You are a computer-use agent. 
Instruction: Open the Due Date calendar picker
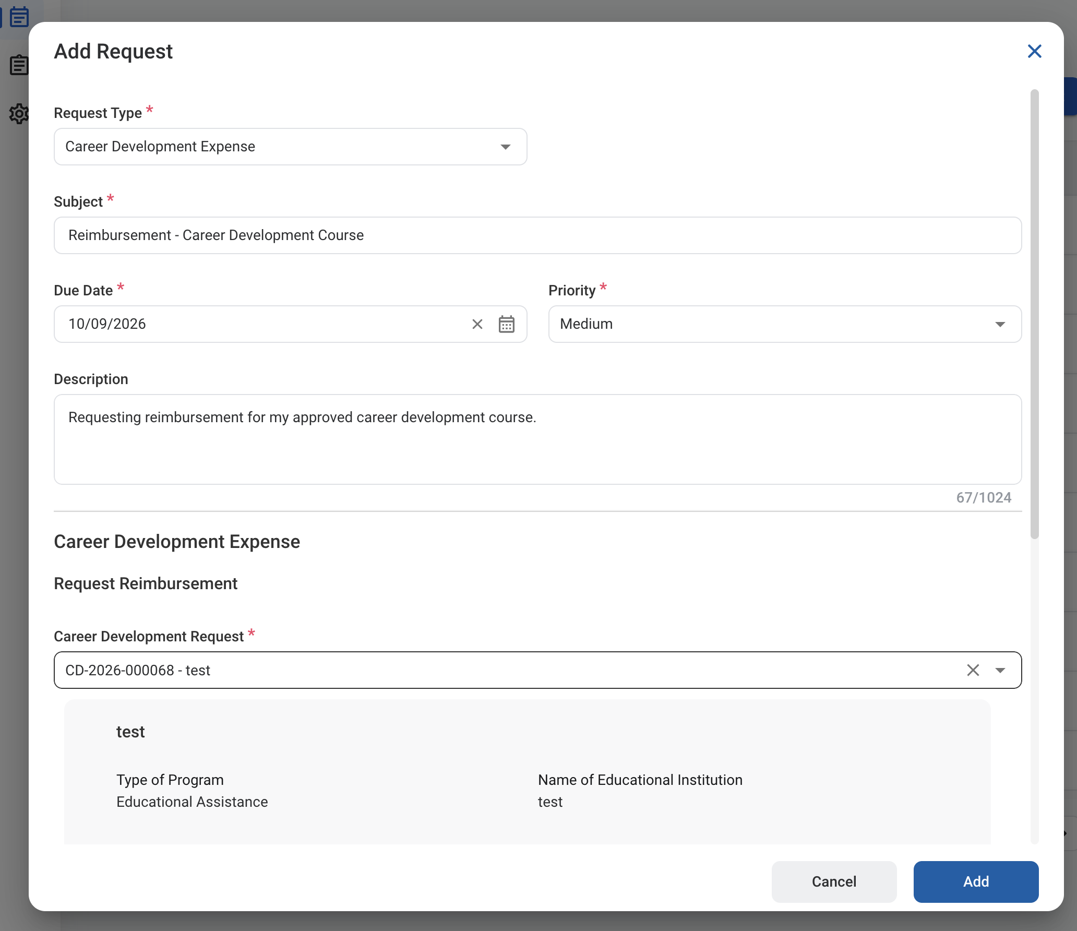(506, 324)
